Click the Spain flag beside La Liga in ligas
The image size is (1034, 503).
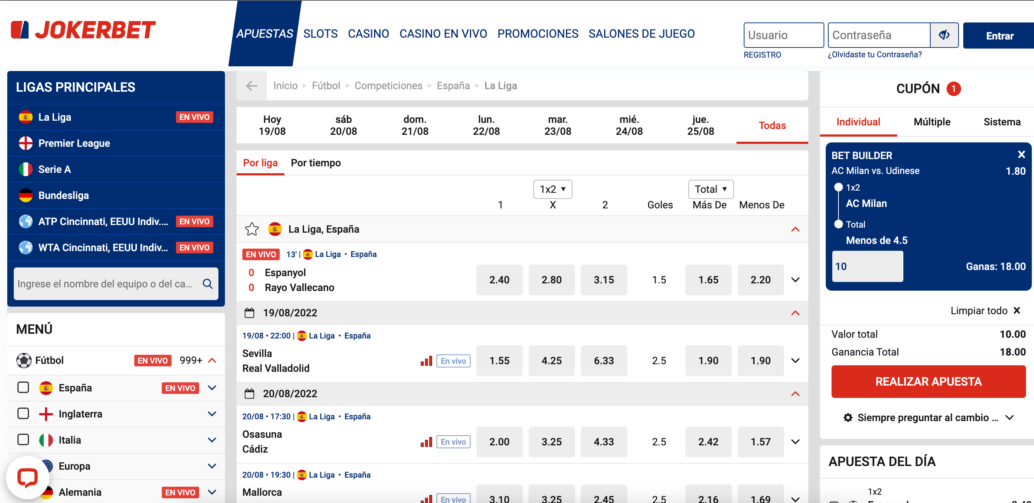pyautogui.click(x=26, y=117)
